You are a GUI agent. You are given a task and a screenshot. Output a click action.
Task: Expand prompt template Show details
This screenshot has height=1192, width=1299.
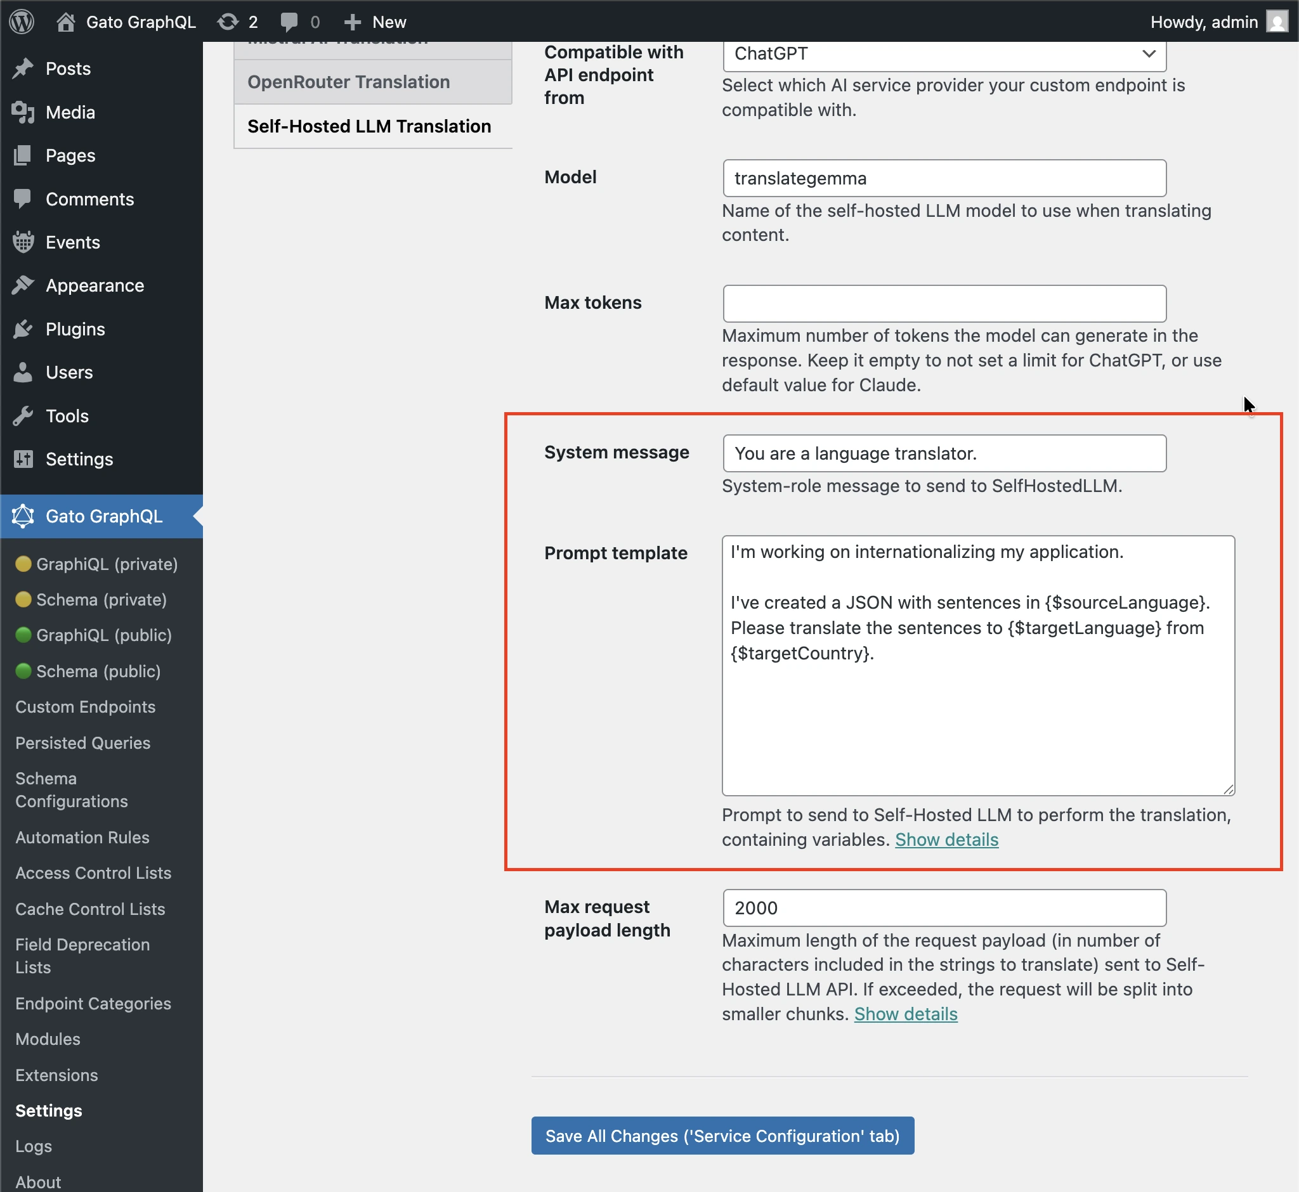946,839
